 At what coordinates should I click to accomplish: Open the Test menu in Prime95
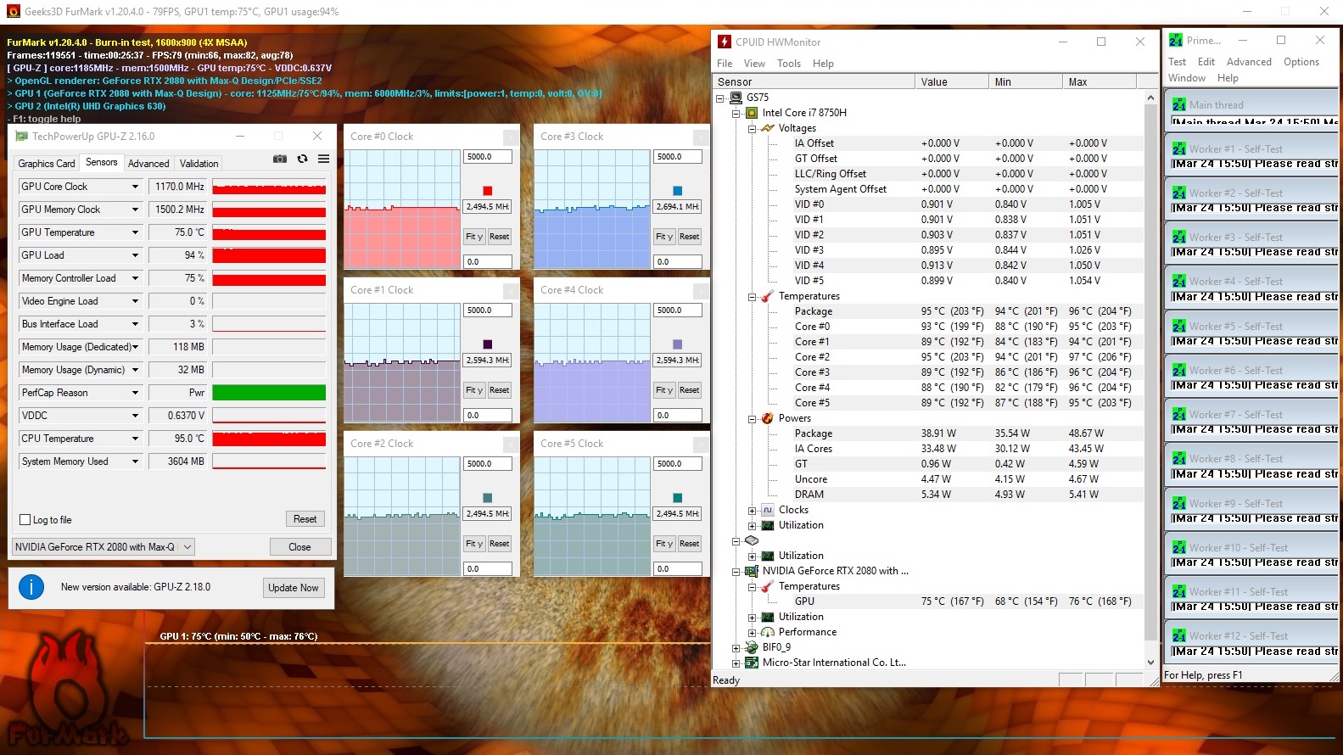pyautogui.click(x=1177, y=62)
